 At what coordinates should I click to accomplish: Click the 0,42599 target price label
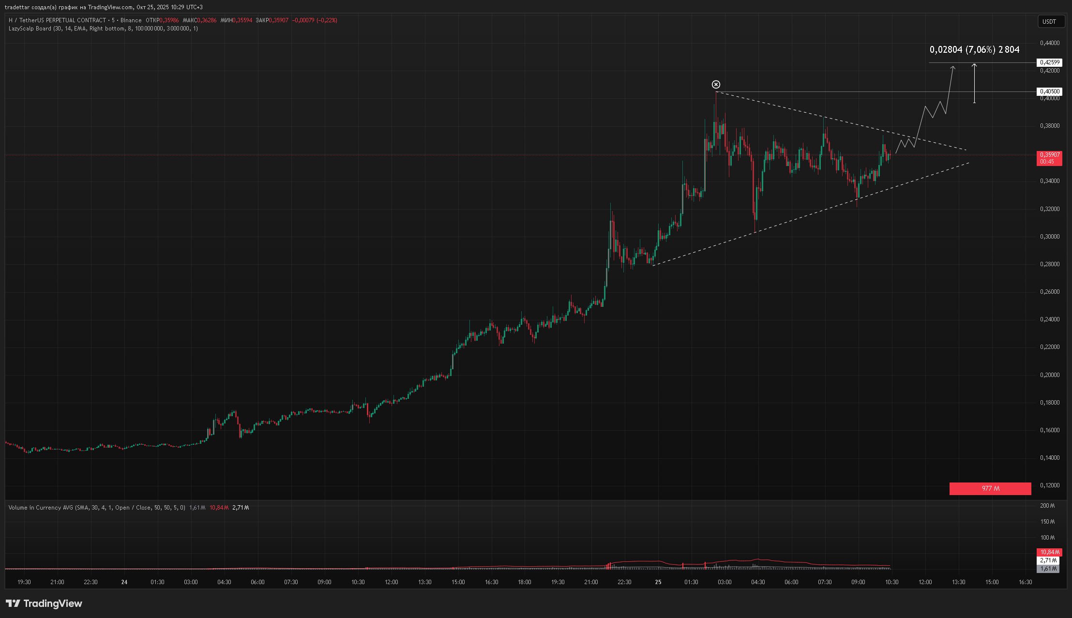coord(1049,62)
